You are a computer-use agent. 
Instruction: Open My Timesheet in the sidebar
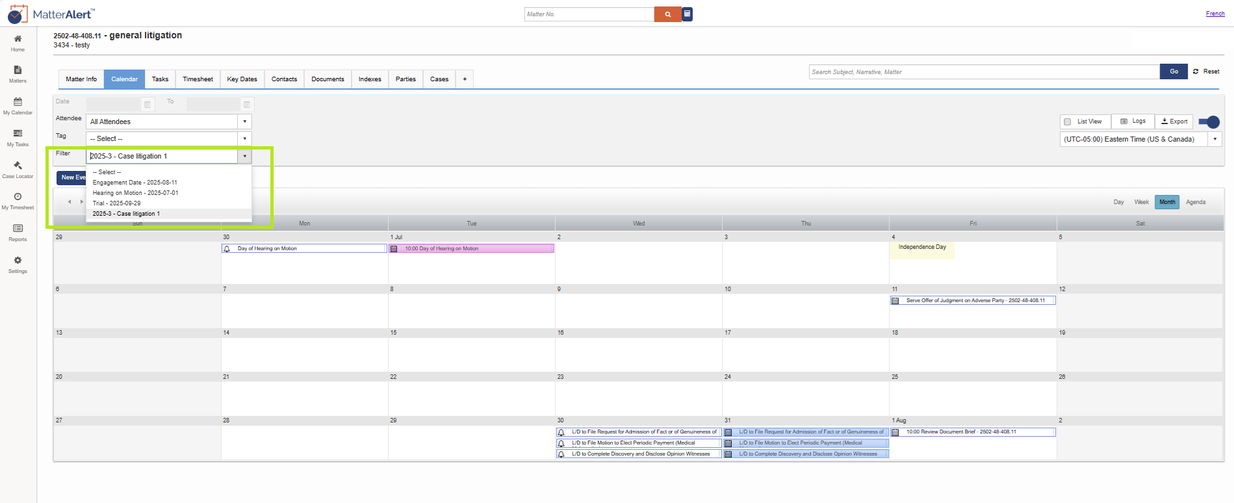[x=18, y=201]
